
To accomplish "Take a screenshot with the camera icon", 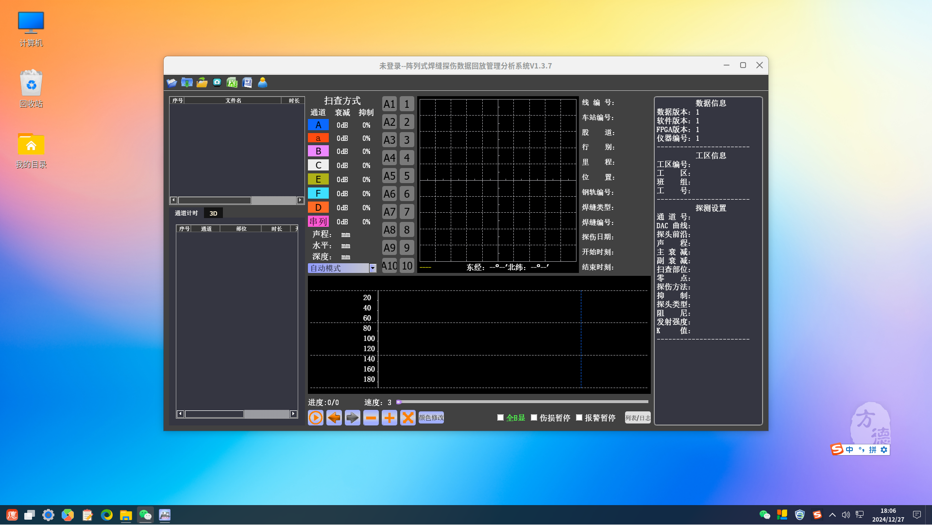I will click(x=217, y=83).
